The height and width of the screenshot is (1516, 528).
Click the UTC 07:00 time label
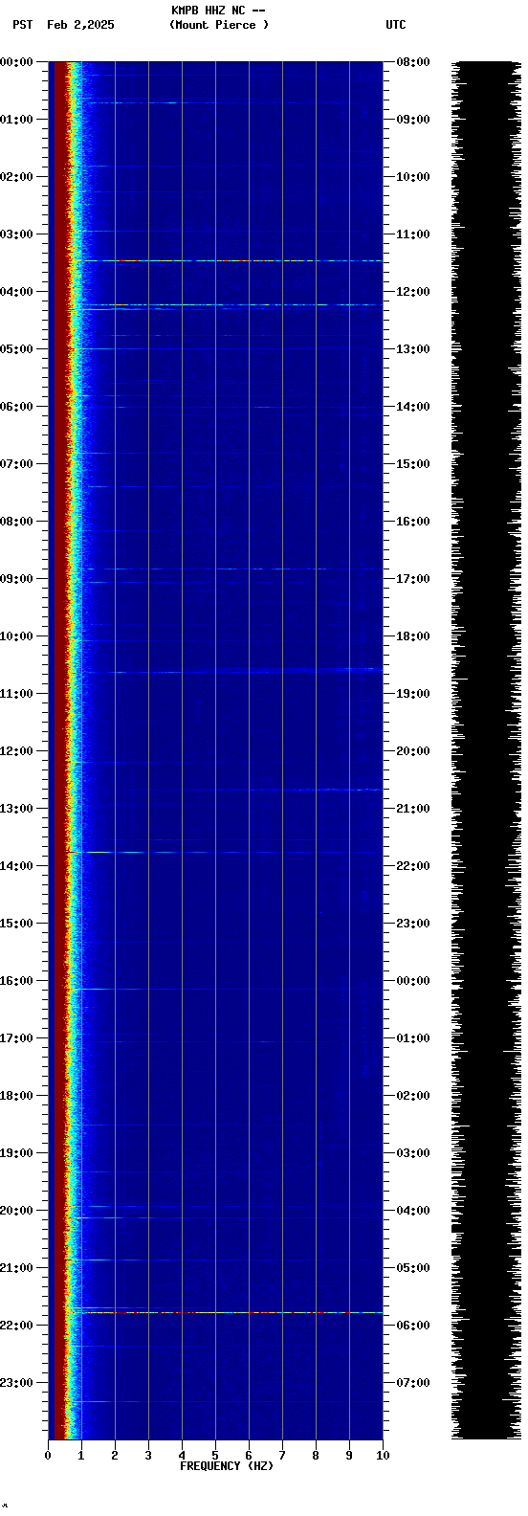pos(413,1383)
